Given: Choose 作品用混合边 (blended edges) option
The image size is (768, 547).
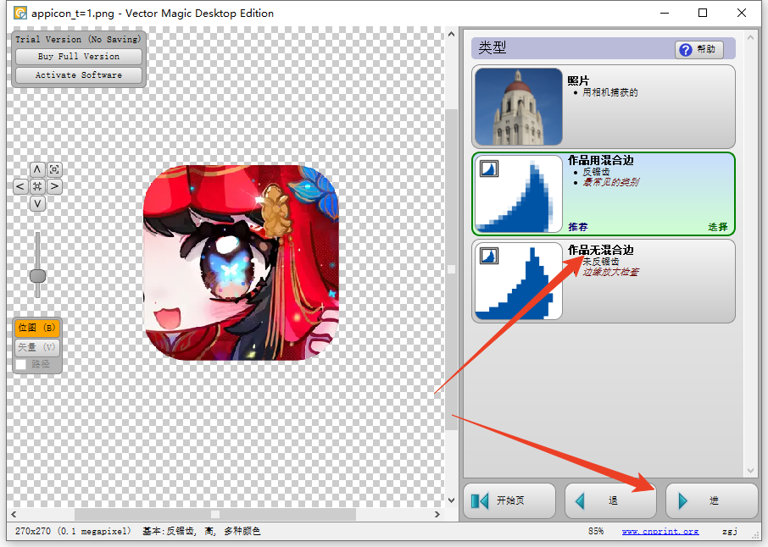Looking at the screenshot, I should (x=603, y=193).
